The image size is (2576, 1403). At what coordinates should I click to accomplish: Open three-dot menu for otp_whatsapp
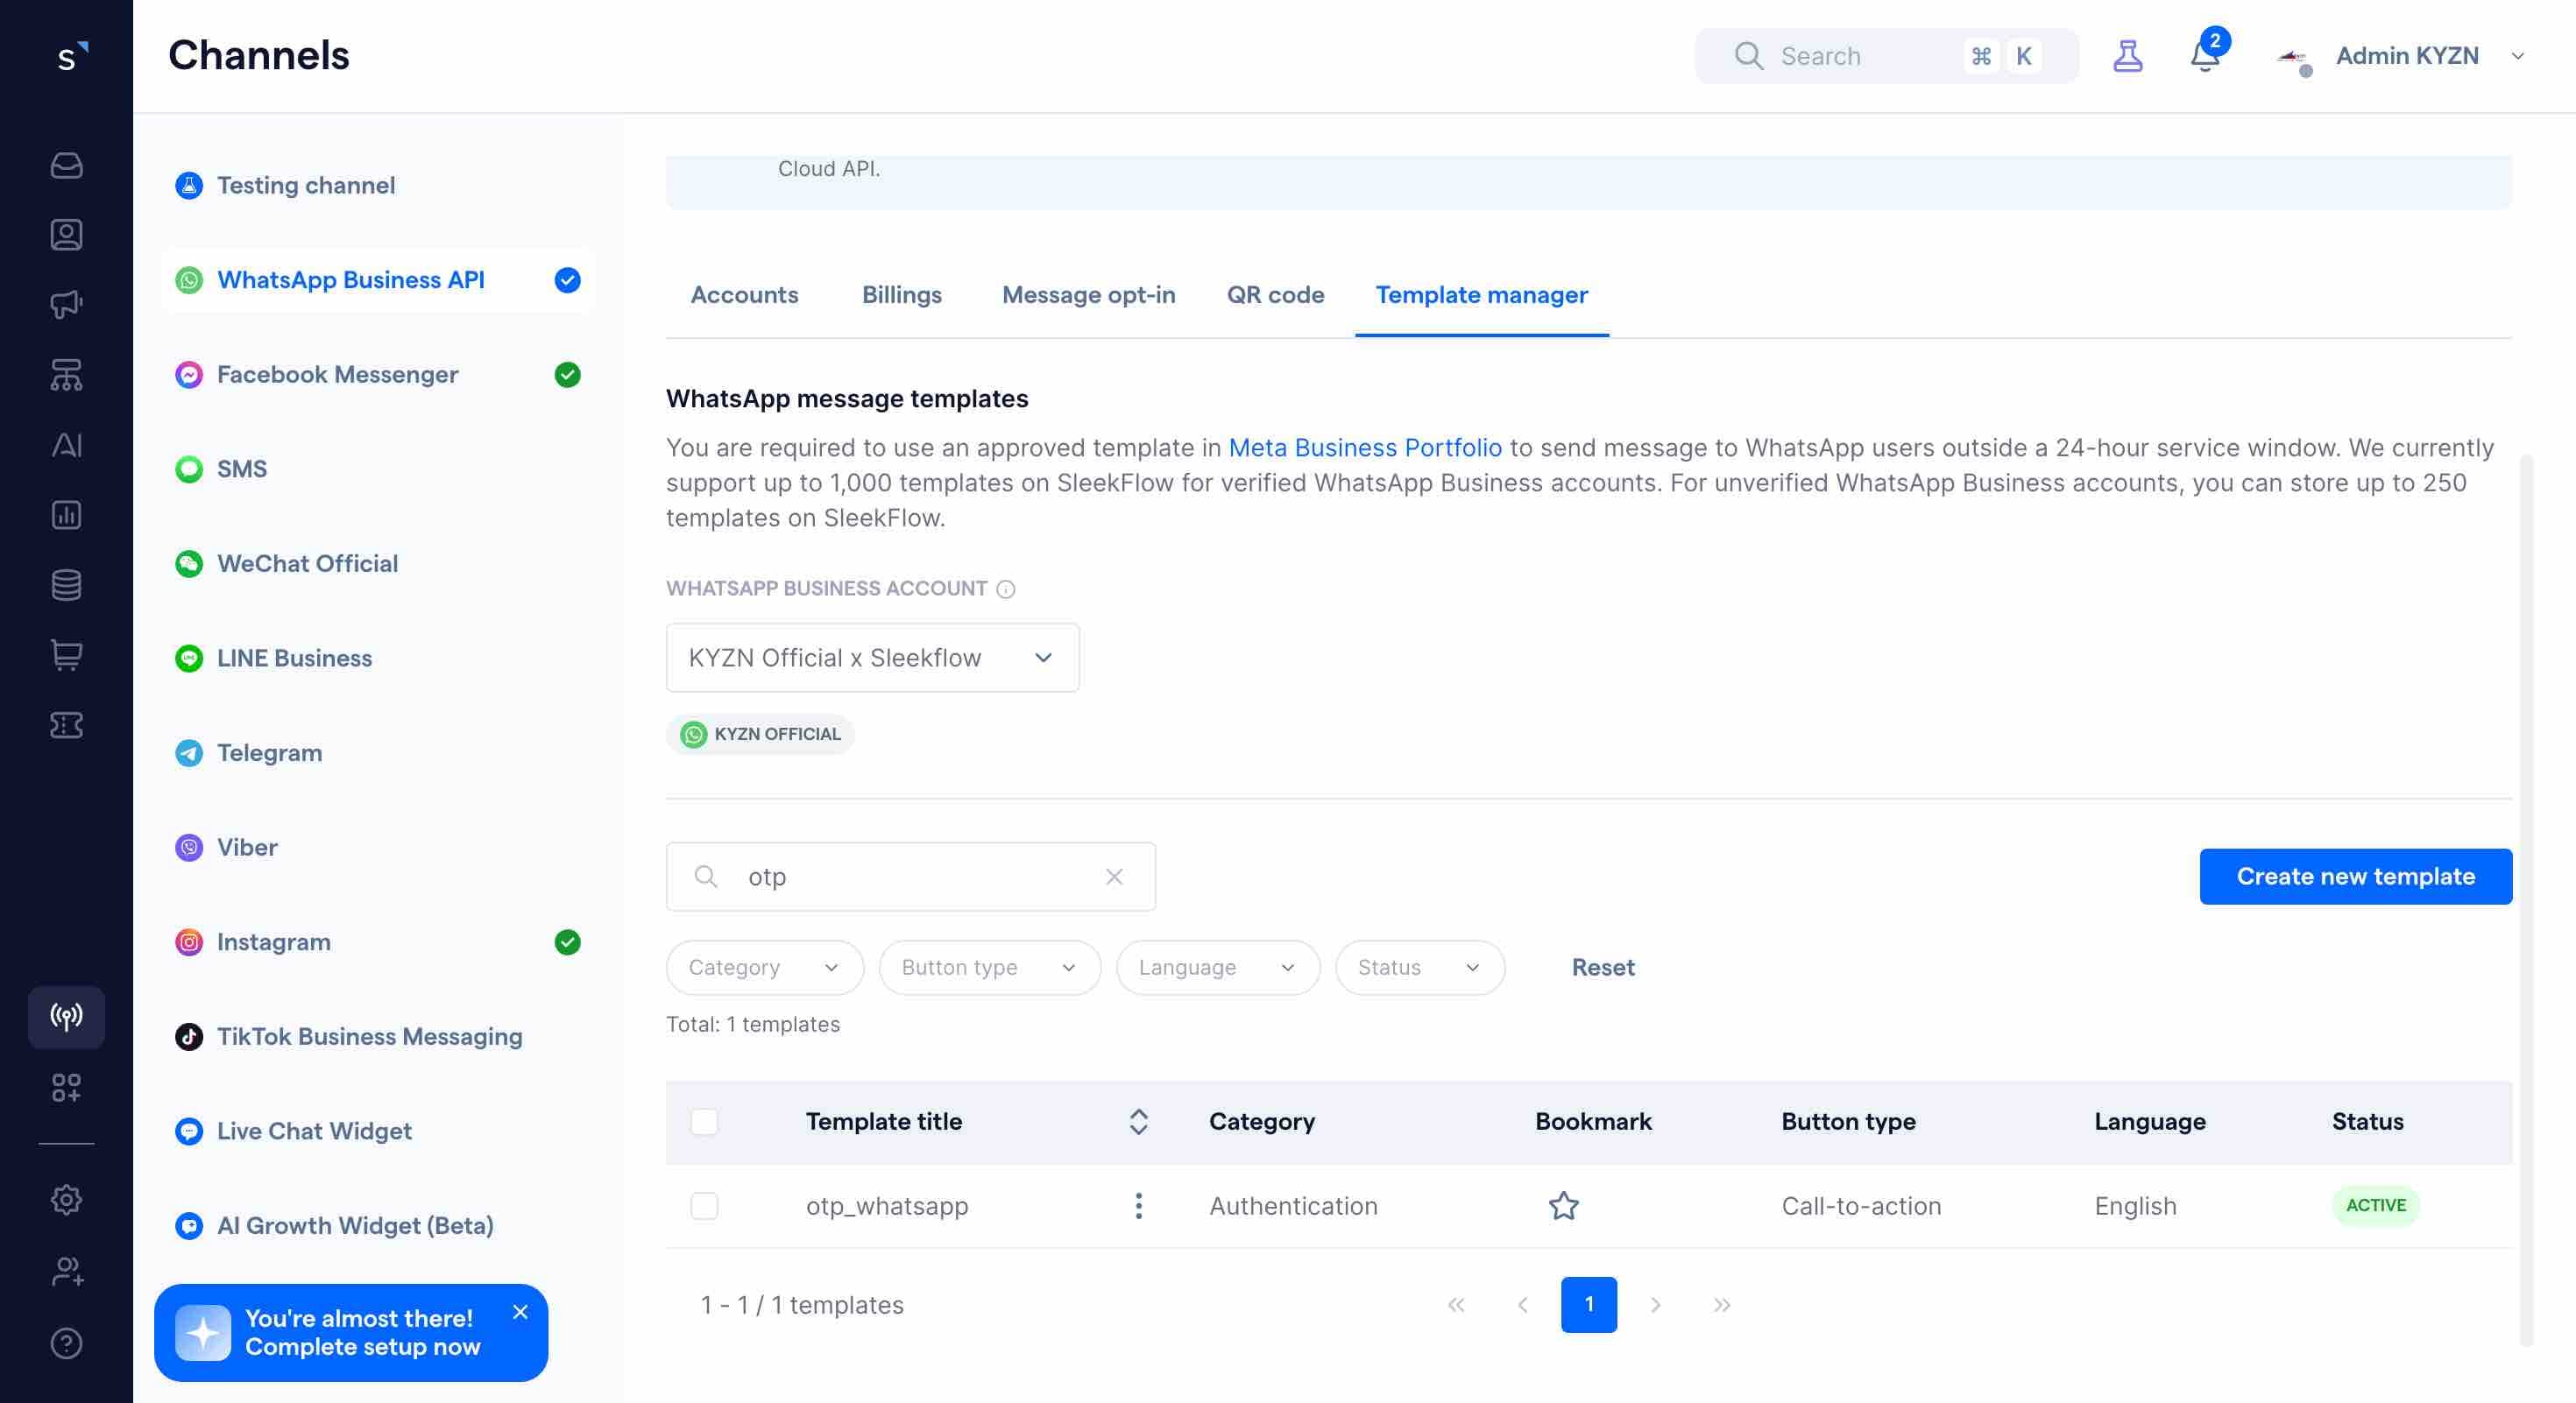pyautogui.click(x=1138, y=1205)
